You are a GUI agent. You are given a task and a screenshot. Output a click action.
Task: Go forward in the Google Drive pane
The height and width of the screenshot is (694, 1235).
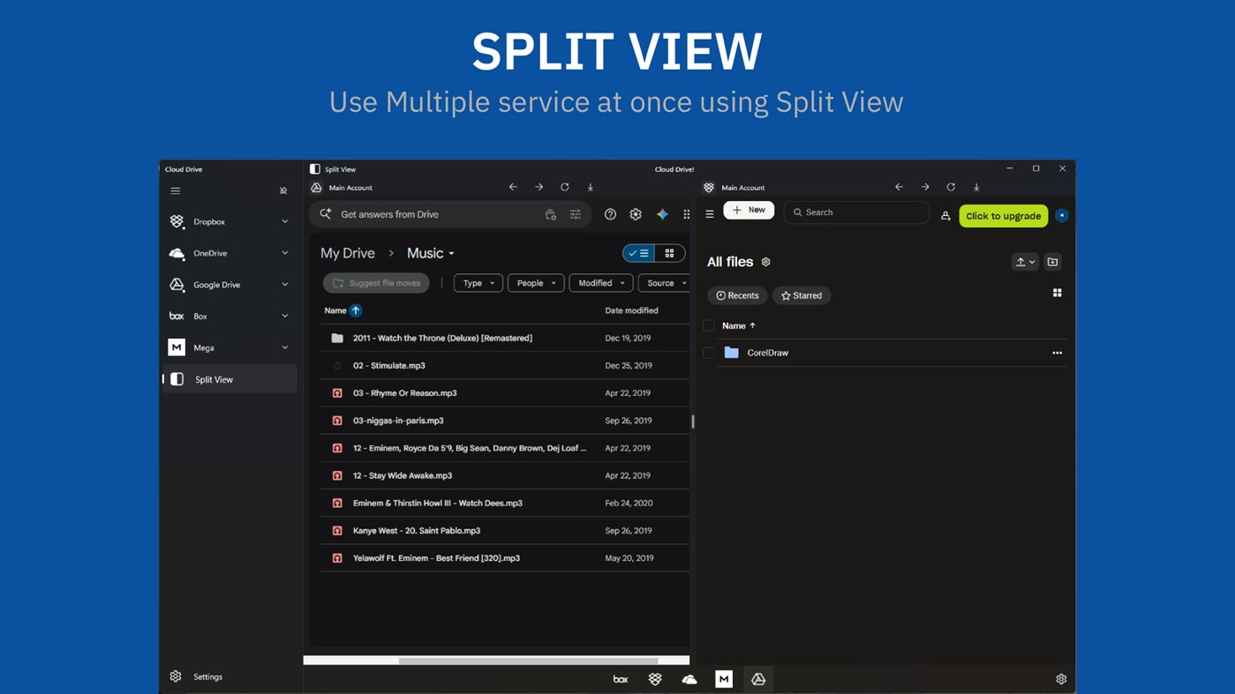(538, 187)
